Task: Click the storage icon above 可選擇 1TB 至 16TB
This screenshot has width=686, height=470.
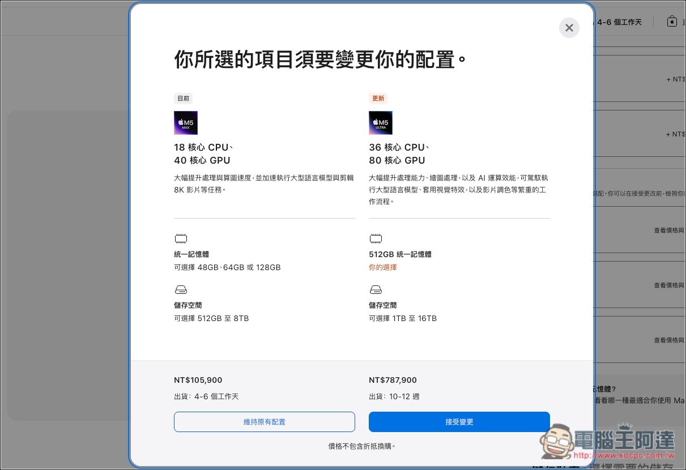Action: click(376, 290)
